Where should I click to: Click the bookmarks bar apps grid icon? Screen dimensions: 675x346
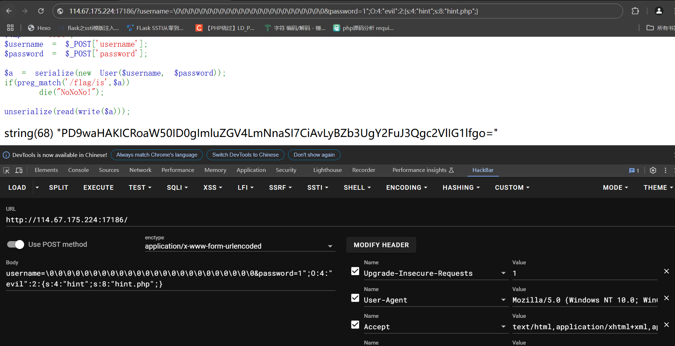[x=10, y=28]
